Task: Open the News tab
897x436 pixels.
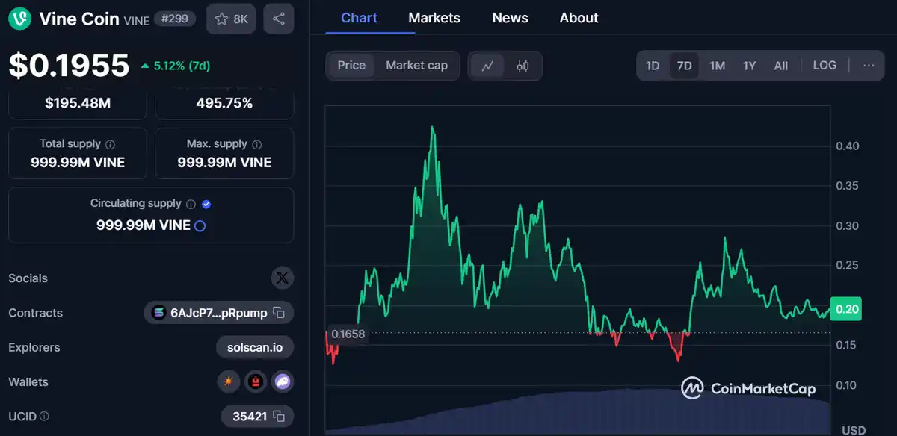Action: [510, 18]
